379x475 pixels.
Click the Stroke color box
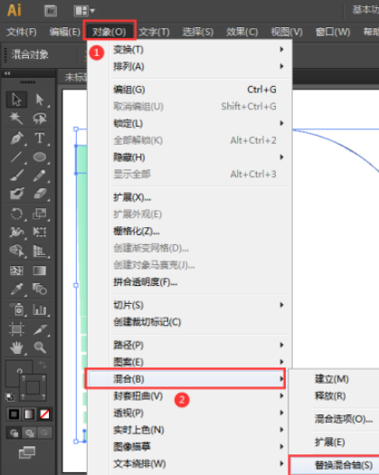(x=33, y=387)
